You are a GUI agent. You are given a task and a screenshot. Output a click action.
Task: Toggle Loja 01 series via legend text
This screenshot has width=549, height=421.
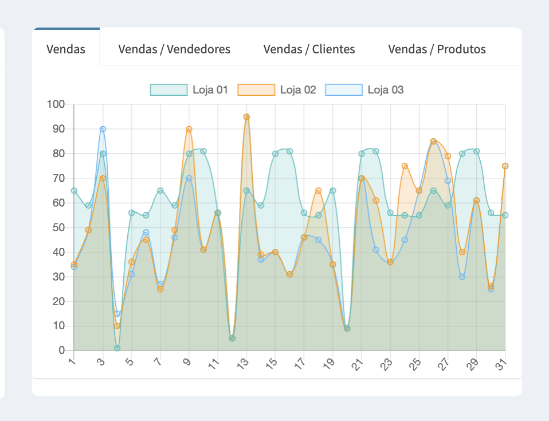click(x=210, y=90)
